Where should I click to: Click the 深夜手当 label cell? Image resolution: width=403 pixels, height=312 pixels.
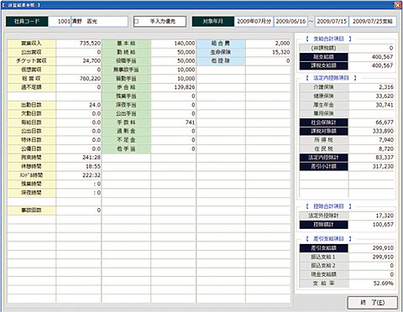pyautogui.click(x=126, y=105)
